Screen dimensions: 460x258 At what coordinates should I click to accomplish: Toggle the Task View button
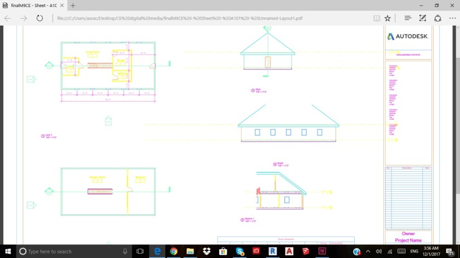click(x=140, y=251)
